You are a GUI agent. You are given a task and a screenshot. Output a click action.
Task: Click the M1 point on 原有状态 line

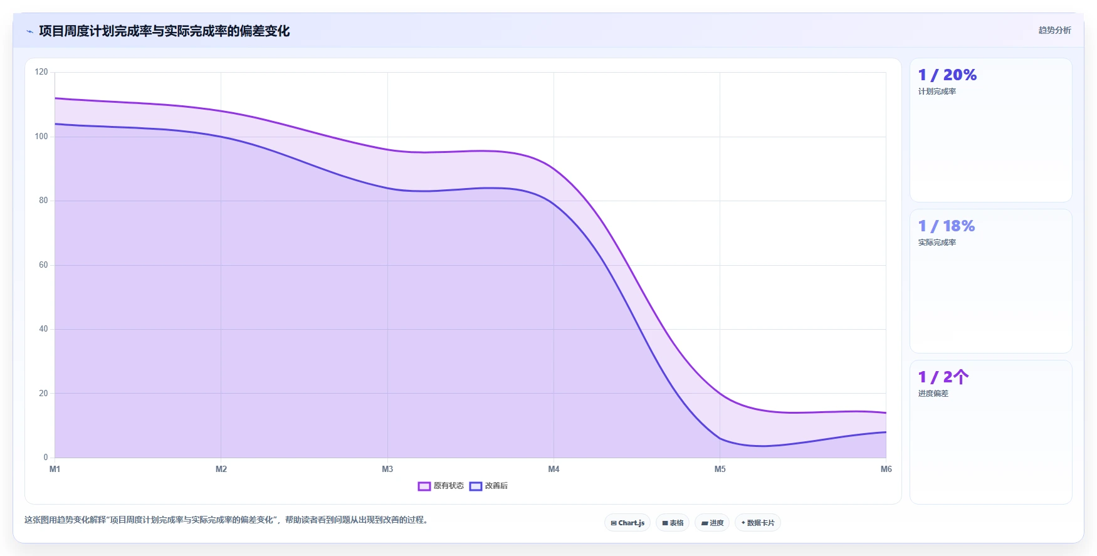point(55,98)
